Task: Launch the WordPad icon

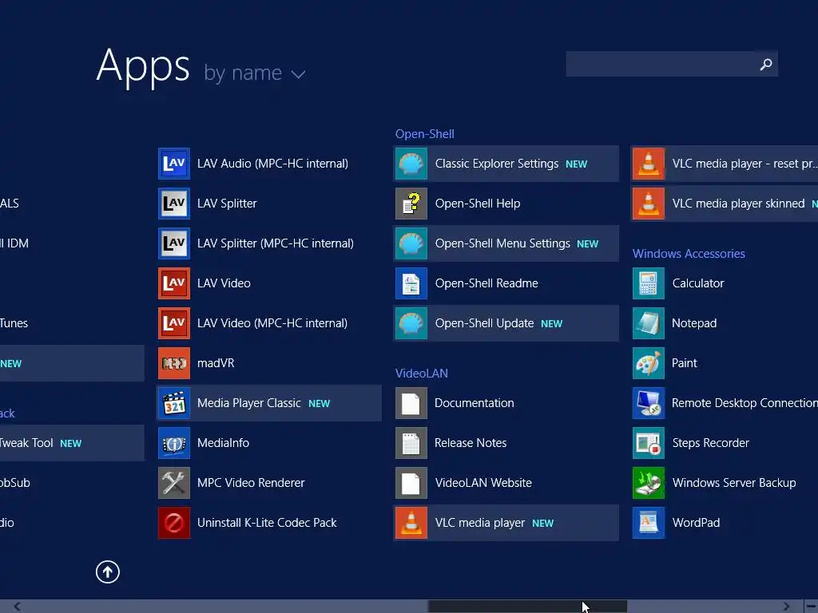Action: pyautogui.click(x=649, y=523)
